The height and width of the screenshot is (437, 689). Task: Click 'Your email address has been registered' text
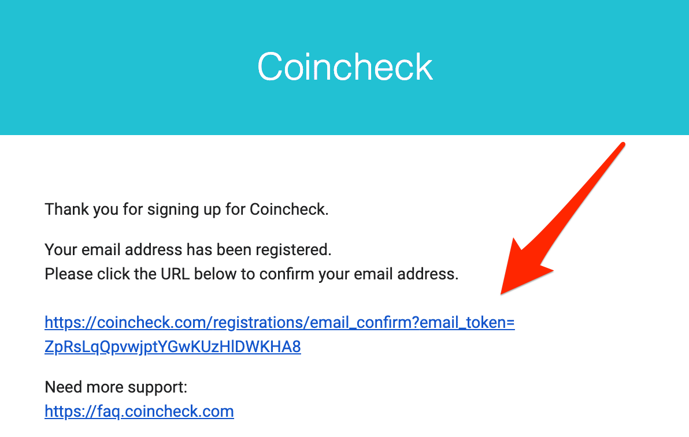(x=188, y=249)
